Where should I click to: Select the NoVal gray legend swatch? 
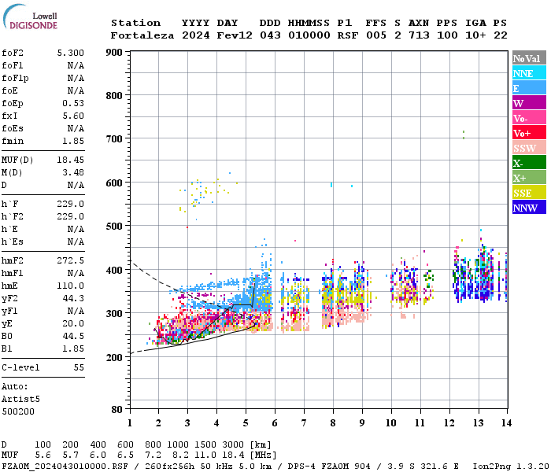[x=529, y=58]
